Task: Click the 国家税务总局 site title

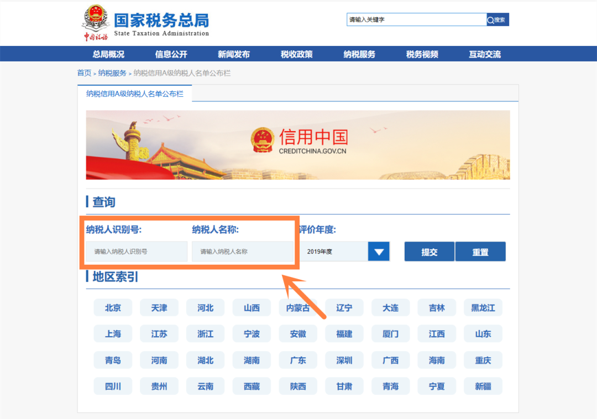Action: 161,20
